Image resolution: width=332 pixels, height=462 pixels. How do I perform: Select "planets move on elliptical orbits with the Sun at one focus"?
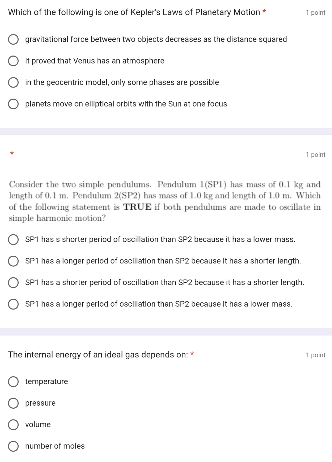pyautogui.click(x=13, y=104)
